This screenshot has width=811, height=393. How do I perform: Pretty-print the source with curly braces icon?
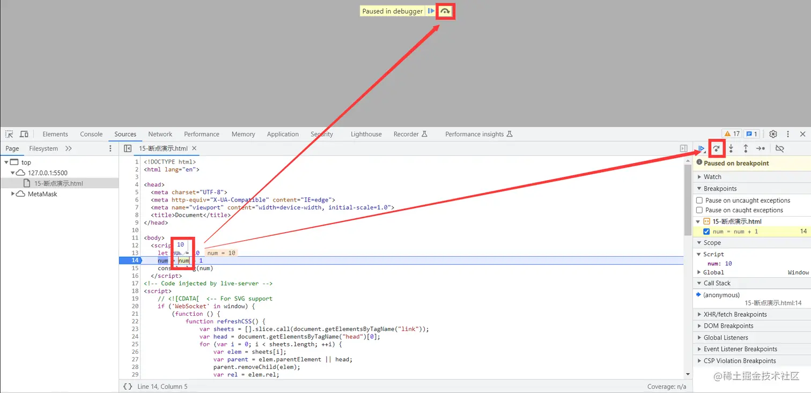pos(127,387)
